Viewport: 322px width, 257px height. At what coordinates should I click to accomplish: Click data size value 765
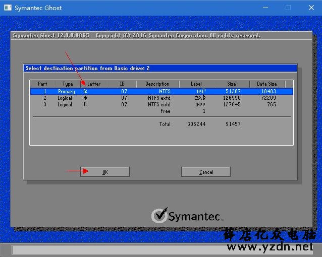272,104
